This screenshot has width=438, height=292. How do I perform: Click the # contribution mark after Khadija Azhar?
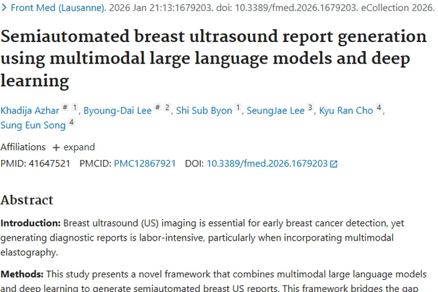pyautogui.click(x=65, y=108)
